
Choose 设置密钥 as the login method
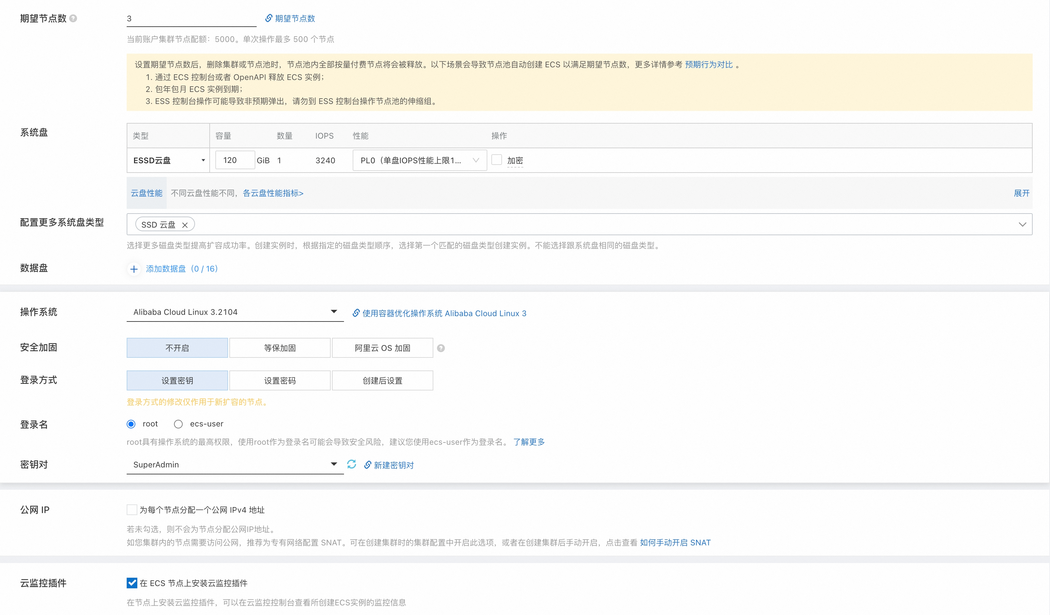177,380
